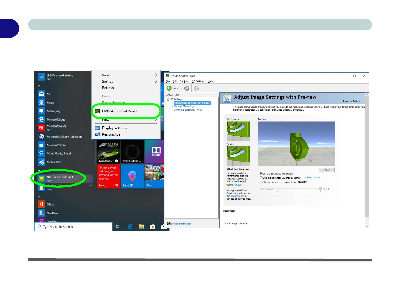
Task: Open Forza Street Microsoft Store tile
Action: [109, 151]
